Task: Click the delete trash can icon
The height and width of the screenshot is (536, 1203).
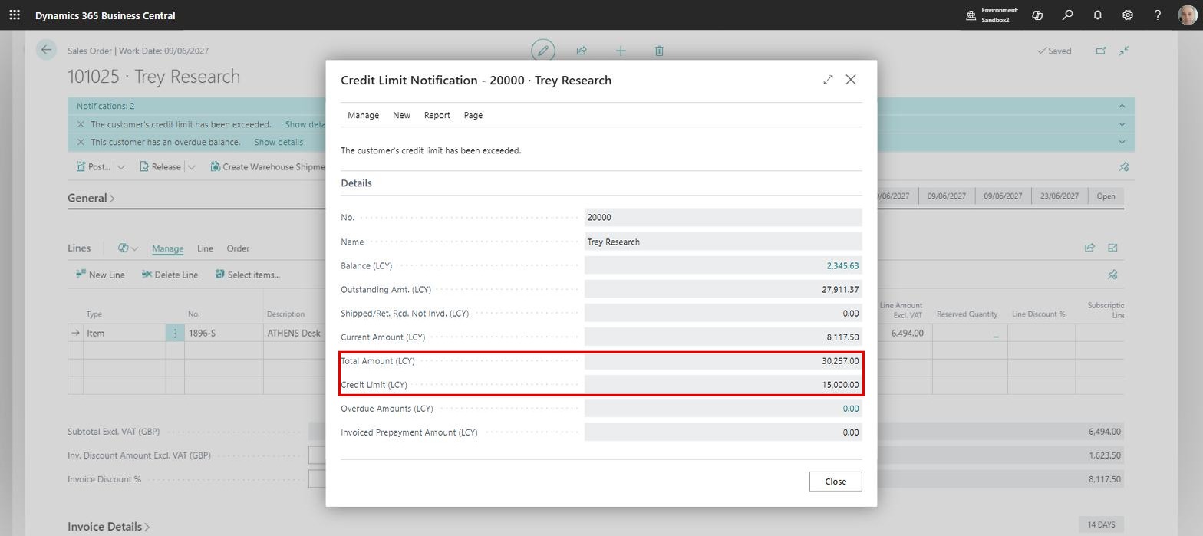Action: click(x=659, y=51)
